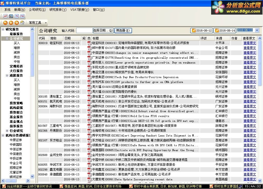Open the PDF icon for 东阳光药 report

tap(89, 67)
